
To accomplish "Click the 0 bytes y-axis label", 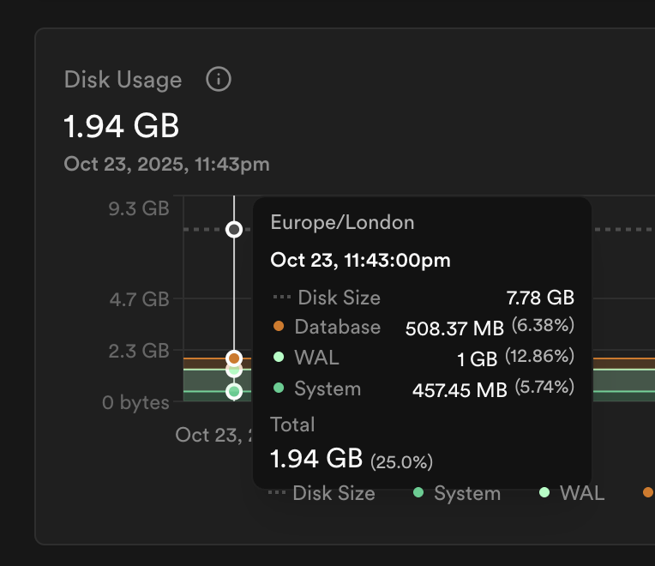I will 135,402.
